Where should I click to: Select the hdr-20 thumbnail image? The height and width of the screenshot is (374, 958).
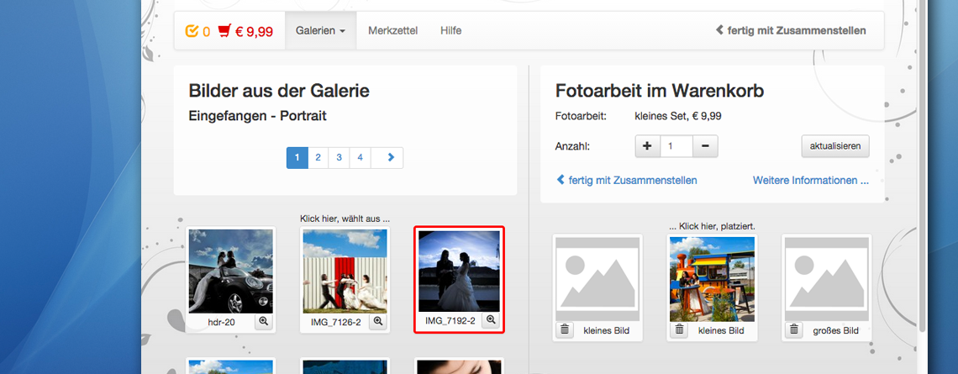tap(231, 271)
